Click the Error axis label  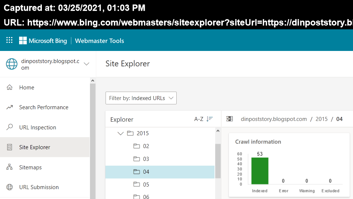(x=284, y=191)
